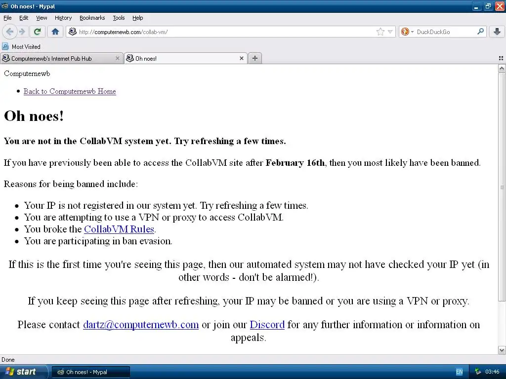Viewport: 506px width, 379px height.
Task: Open a new tab with plus button
Action: pos(255,58)
